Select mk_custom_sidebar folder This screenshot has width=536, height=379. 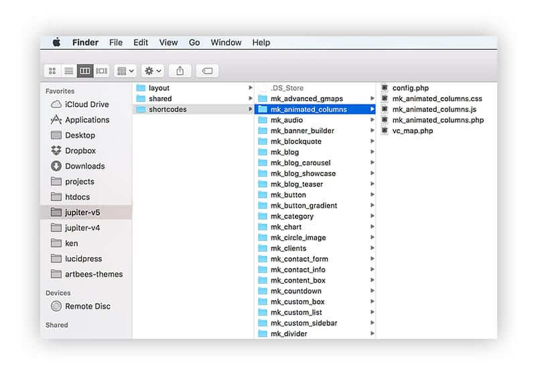[315, 323]
